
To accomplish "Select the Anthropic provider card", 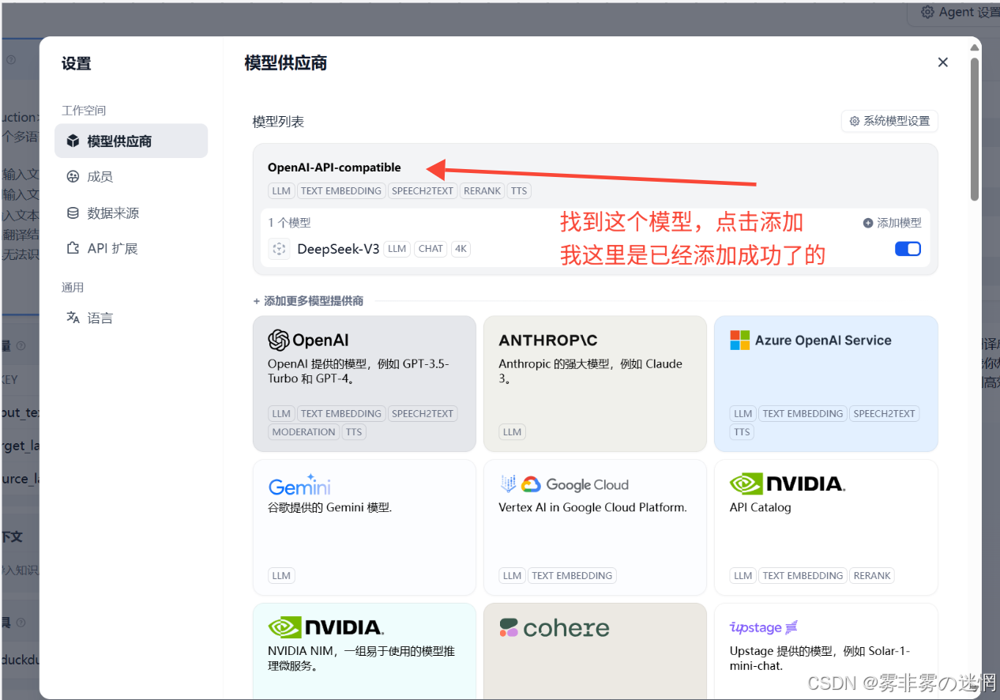I will [595, 384].
